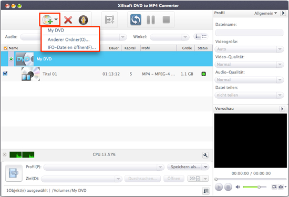289x197 pixels.
Task: Toggle the select-all checkbox in header
Action: 6,48
